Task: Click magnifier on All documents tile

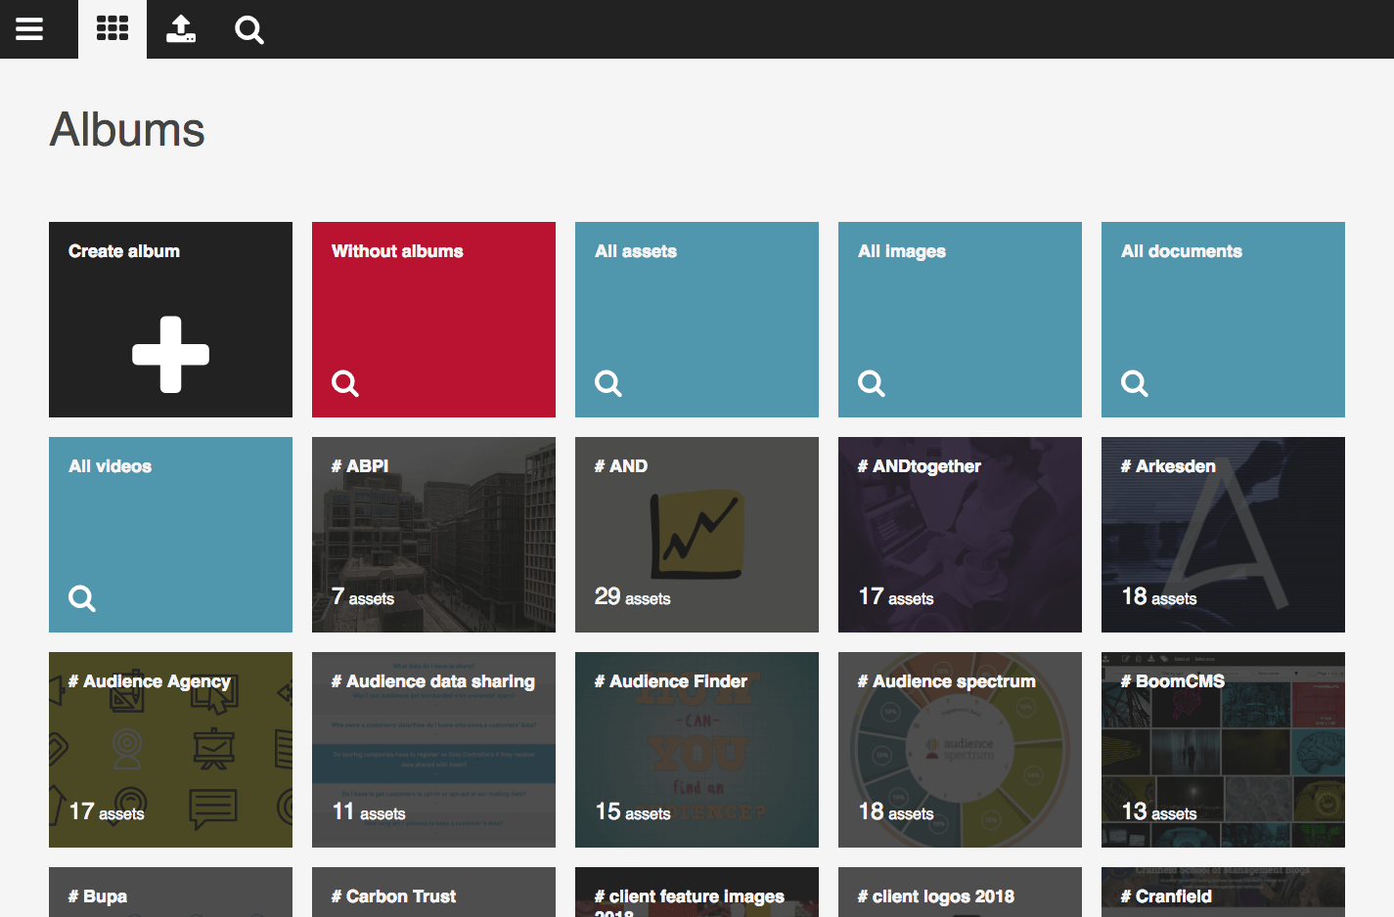Action: (x=1135, y=383)
